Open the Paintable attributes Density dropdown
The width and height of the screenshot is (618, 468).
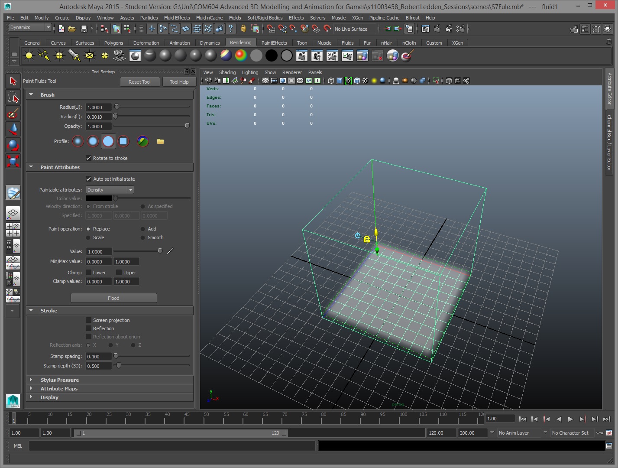click(110, 190)
